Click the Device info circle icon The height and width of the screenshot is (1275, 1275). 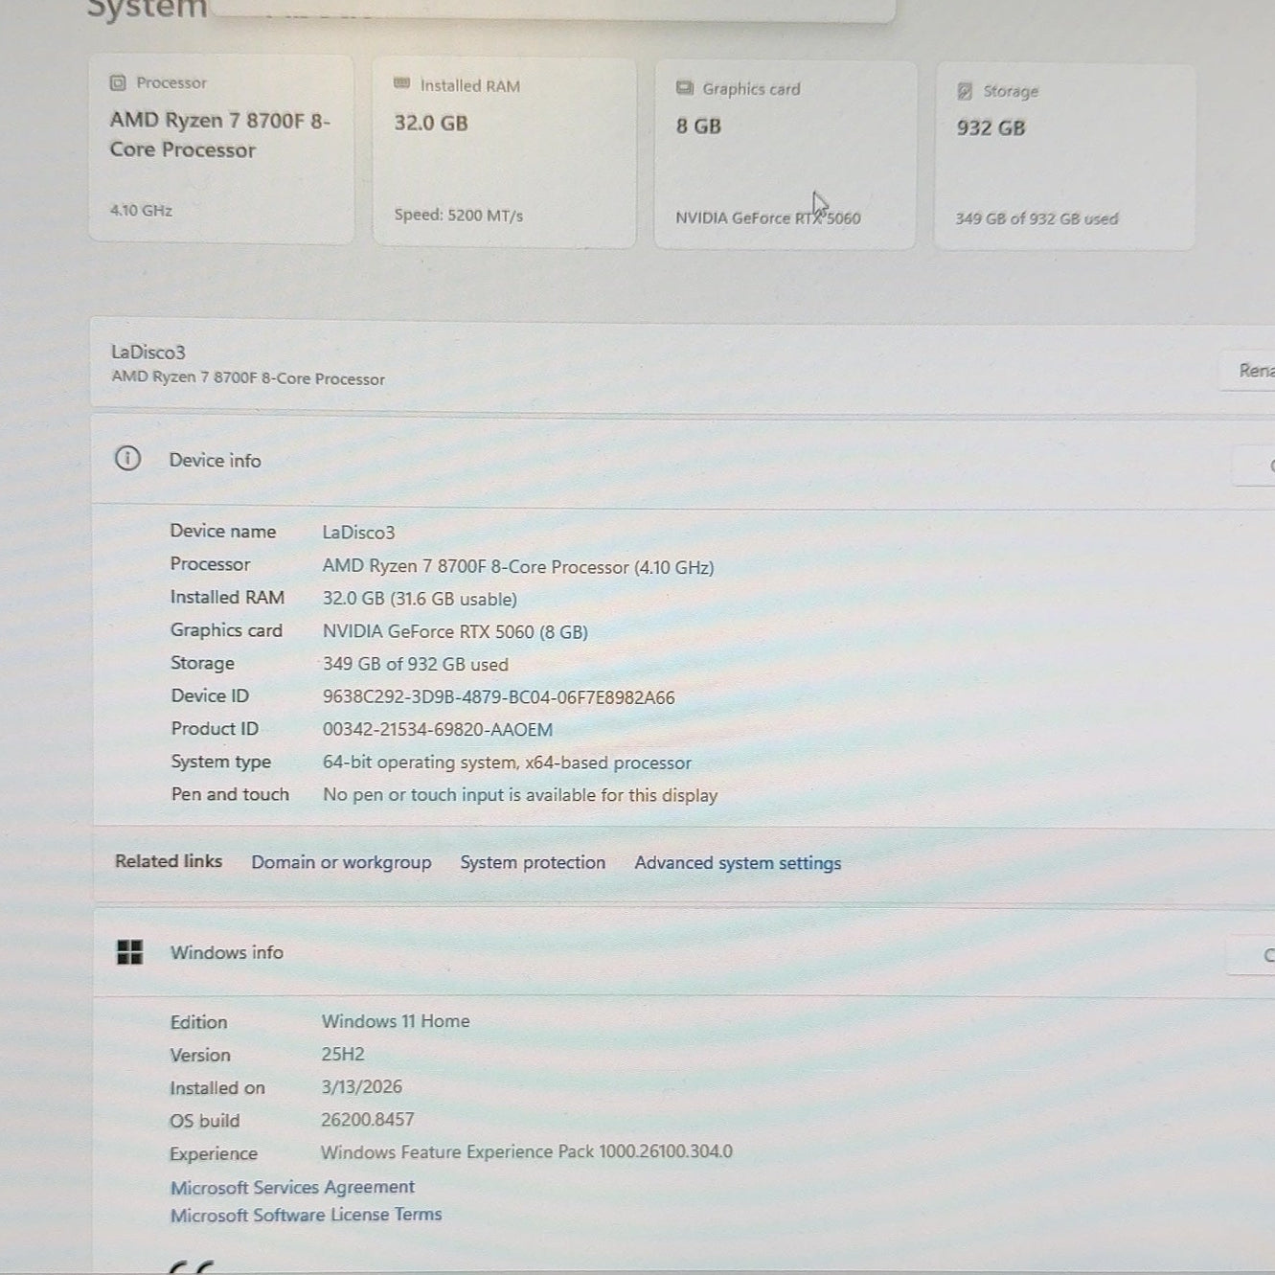pyautogui.click(x=127, y=459)
